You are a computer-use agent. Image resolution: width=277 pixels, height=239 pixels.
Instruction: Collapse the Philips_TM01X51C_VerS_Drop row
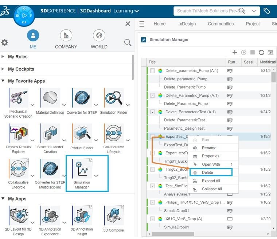coord(152,202)
